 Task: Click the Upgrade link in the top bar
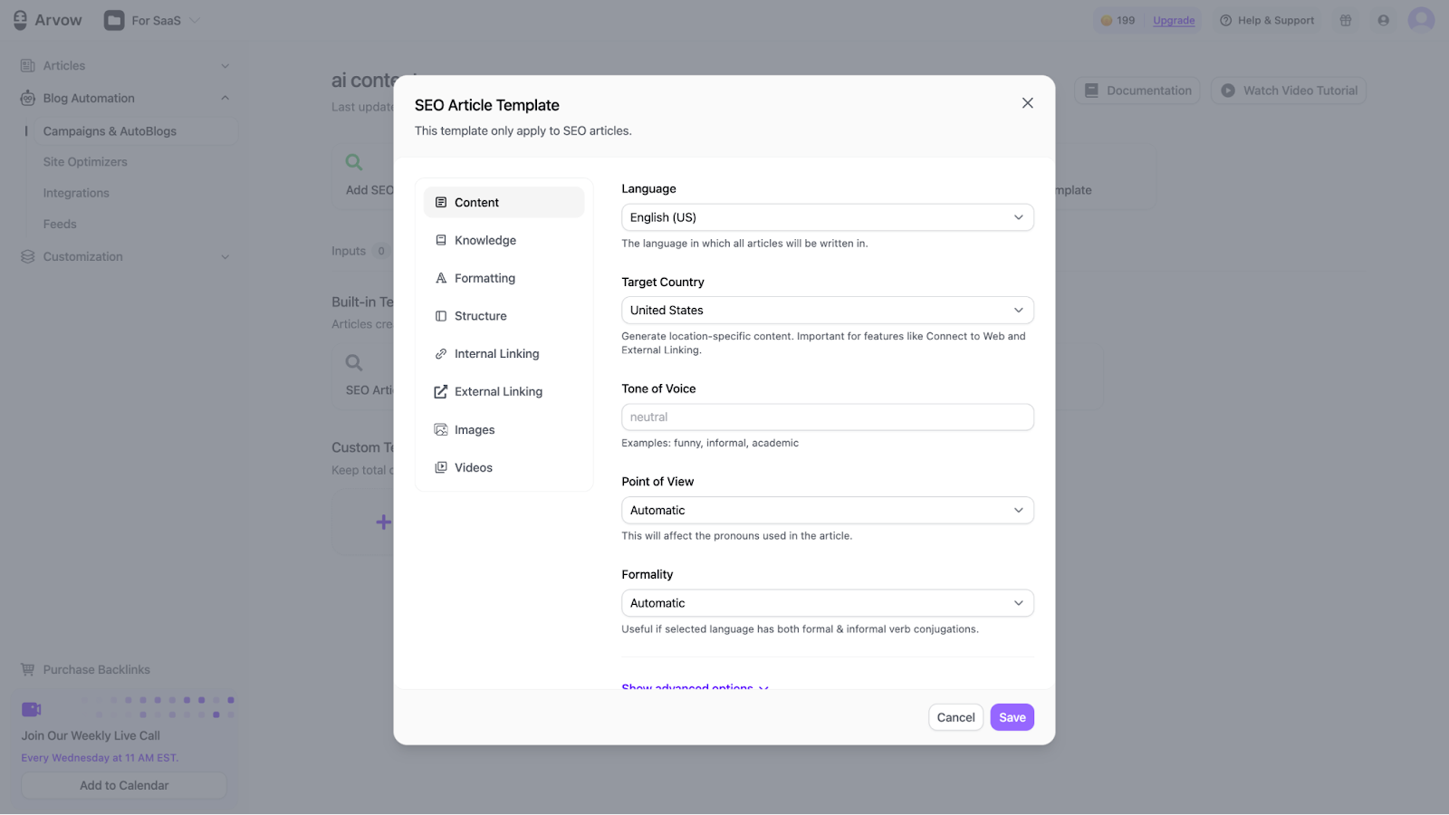click(x=1174, y=19)
